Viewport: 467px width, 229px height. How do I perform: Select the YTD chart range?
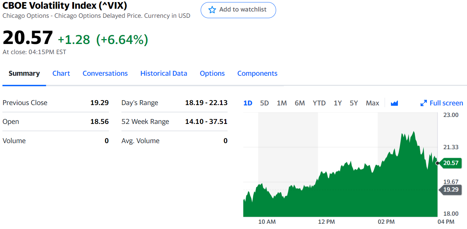(319, 103)
